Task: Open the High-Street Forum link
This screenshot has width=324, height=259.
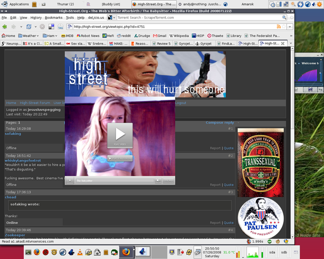Action: pyautogui.click(x=35, y=103)
